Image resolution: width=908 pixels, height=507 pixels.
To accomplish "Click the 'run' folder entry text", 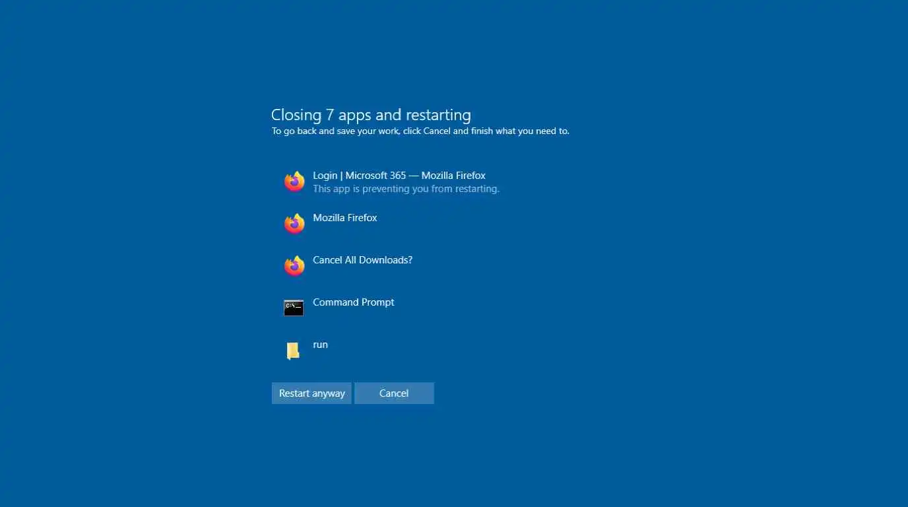I will 320,345.
